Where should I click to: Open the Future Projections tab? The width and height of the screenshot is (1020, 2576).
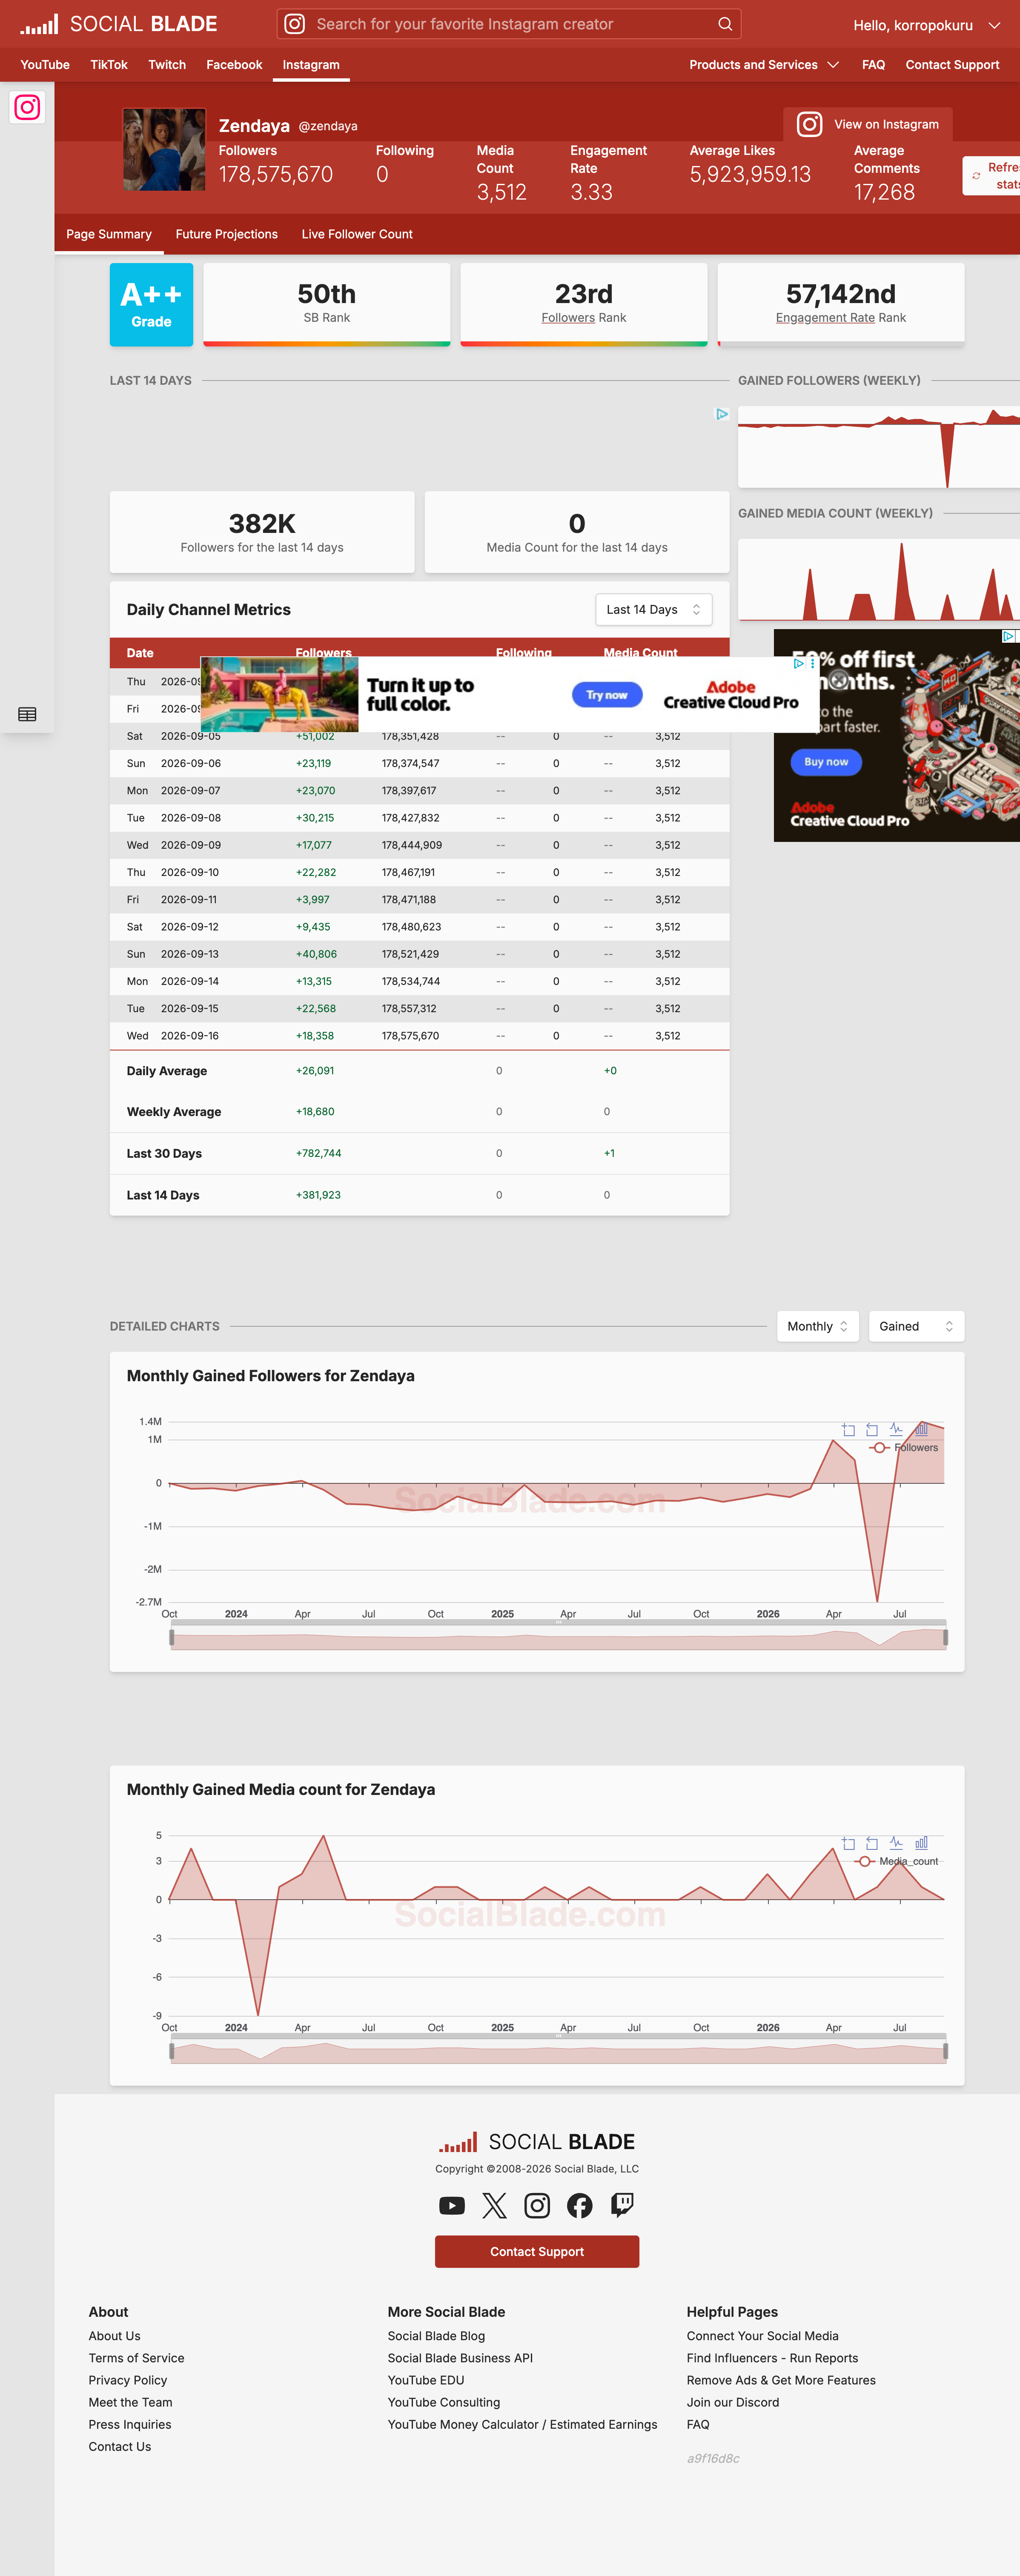click(227, 234)
